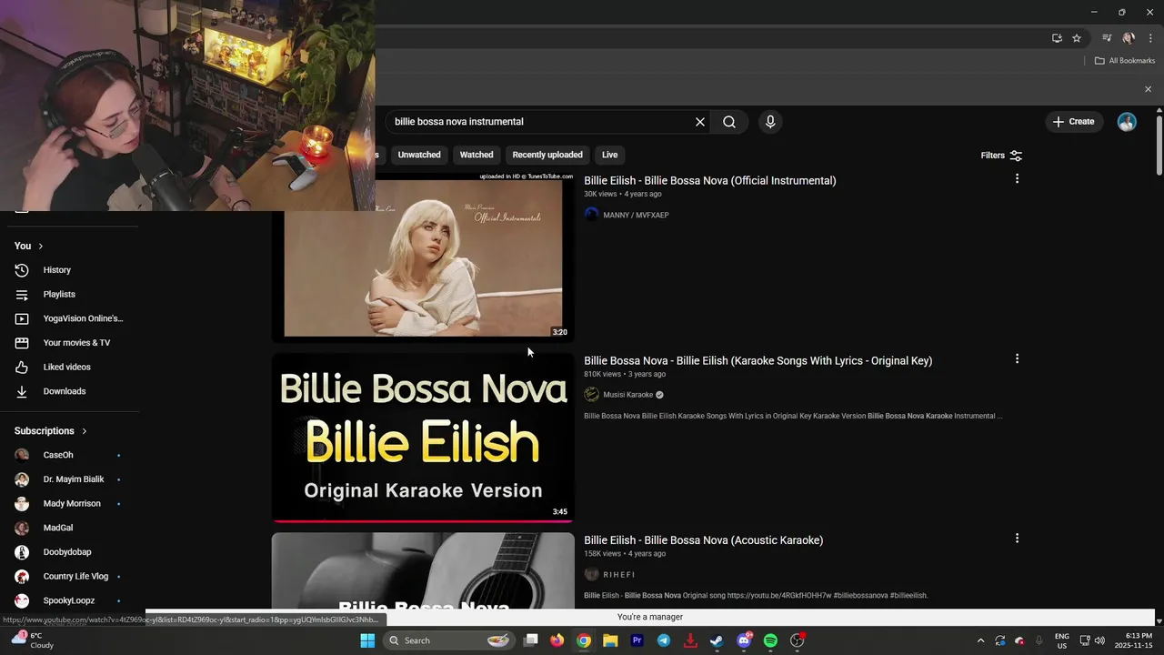This screenshot has width=1164, height=655.
Task: Open options for Karaoke Songs With Lyrics video
Action: tap(1017, 359)
